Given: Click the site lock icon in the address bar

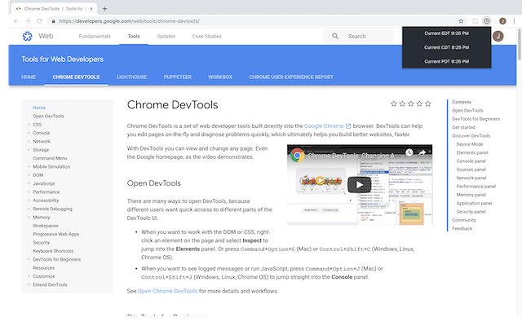Looking at the screenshot, I should pyautogui.click(x=53, y=21).
